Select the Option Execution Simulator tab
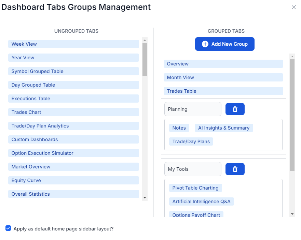 point(73,153)
